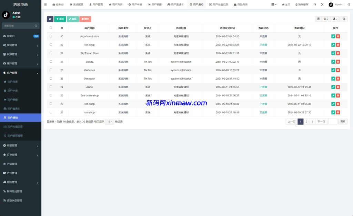Viewport: 353px width, 216px height.
Task: Open the table search icon
Action: 344,19
